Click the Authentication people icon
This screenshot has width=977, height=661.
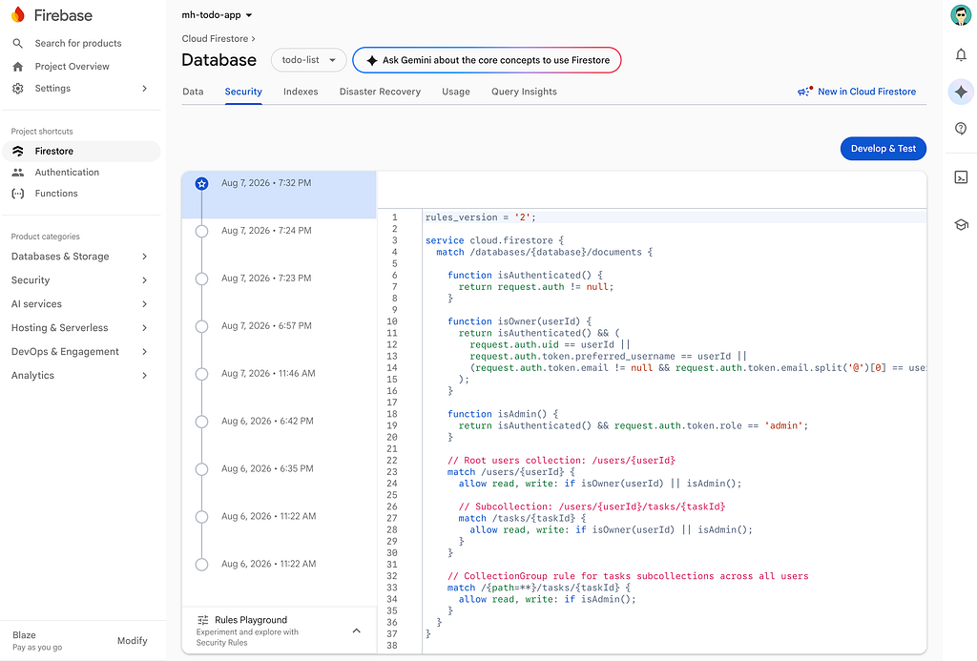pos(18,173)
